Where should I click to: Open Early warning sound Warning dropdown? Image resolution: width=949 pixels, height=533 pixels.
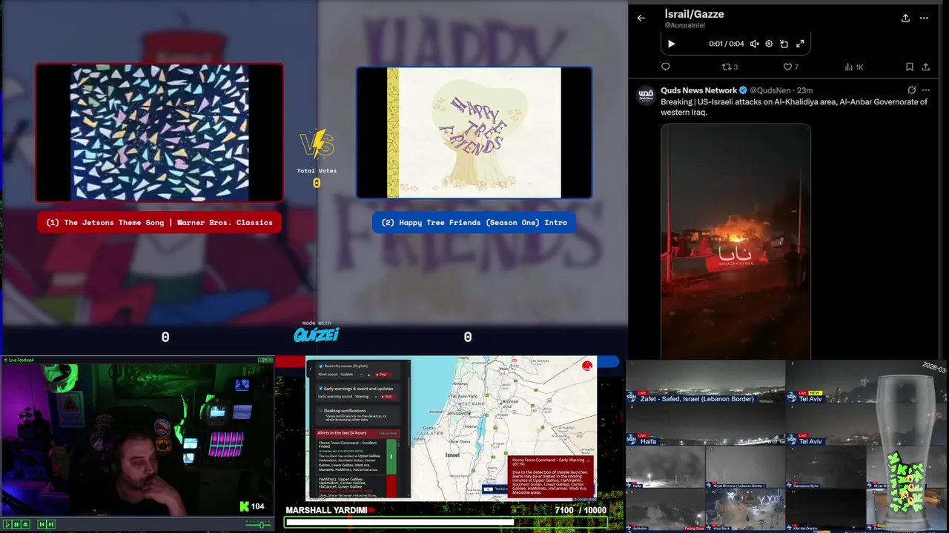pos(366,397)
